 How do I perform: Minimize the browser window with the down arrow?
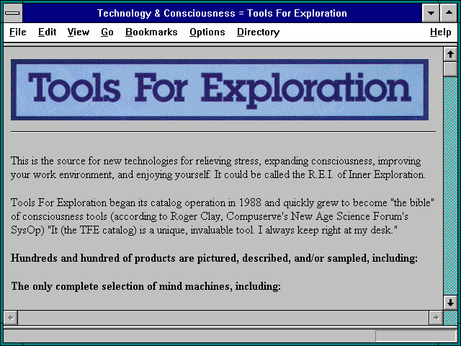pyautogui.click(x=431, y=13)
